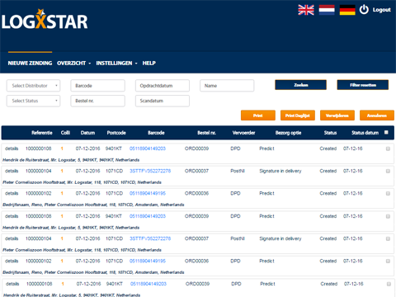Open the Nieuwe Zending page
The height and width of the screenshot is (297, 396).
click(x=30, y=63)
